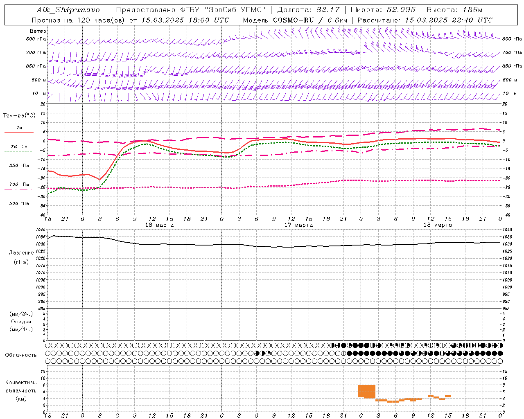The height and width of the screenshot is (419, 524).
Task: Click the 500 м wind level label beside Ветер
Action: pos(39,80)
